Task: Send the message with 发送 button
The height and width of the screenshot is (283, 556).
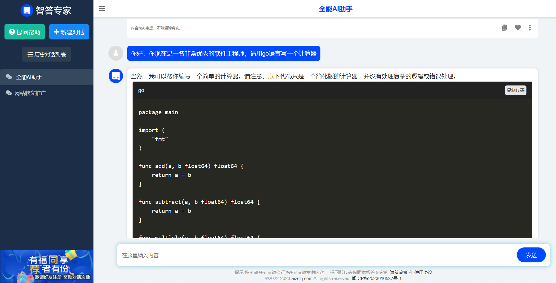Action: click(x=531, y=255)
